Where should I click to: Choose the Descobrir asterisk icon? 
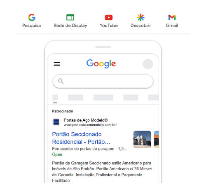[141, 17]
